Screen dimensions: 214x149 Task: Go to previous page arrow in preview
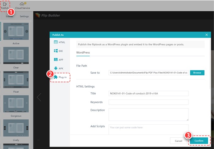pos(39,97)
